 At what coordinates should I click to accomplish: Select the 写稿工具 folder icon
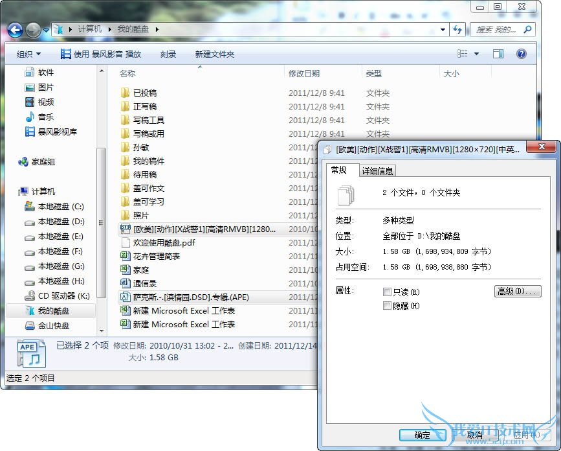pos(125,120)
